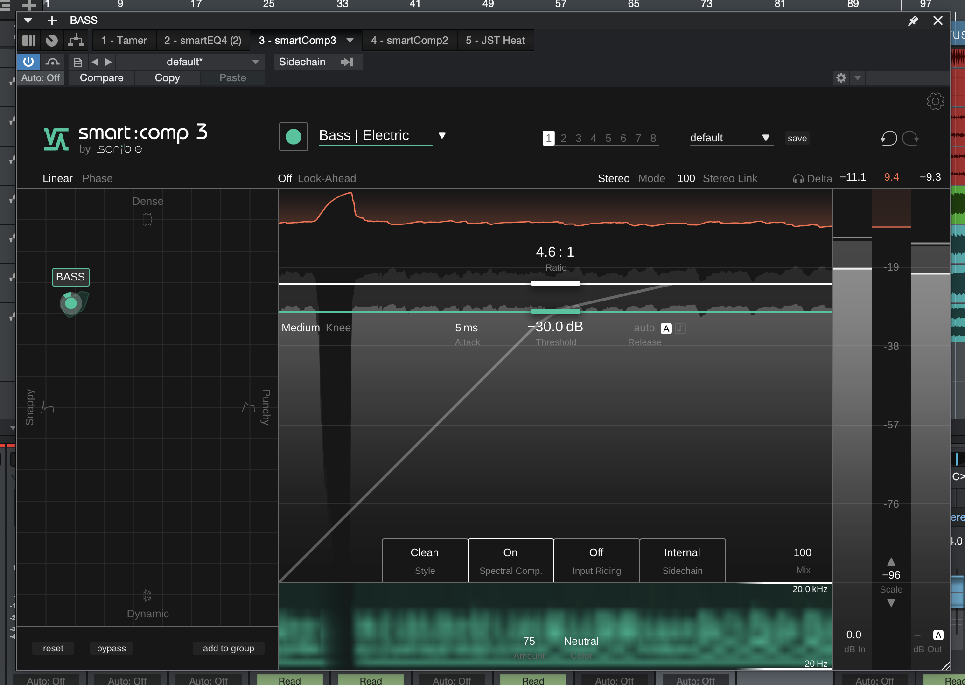The image size is (965, 685).
Task: Switch to the 4 - smartComp2 tab
Action: coord(410,41)
